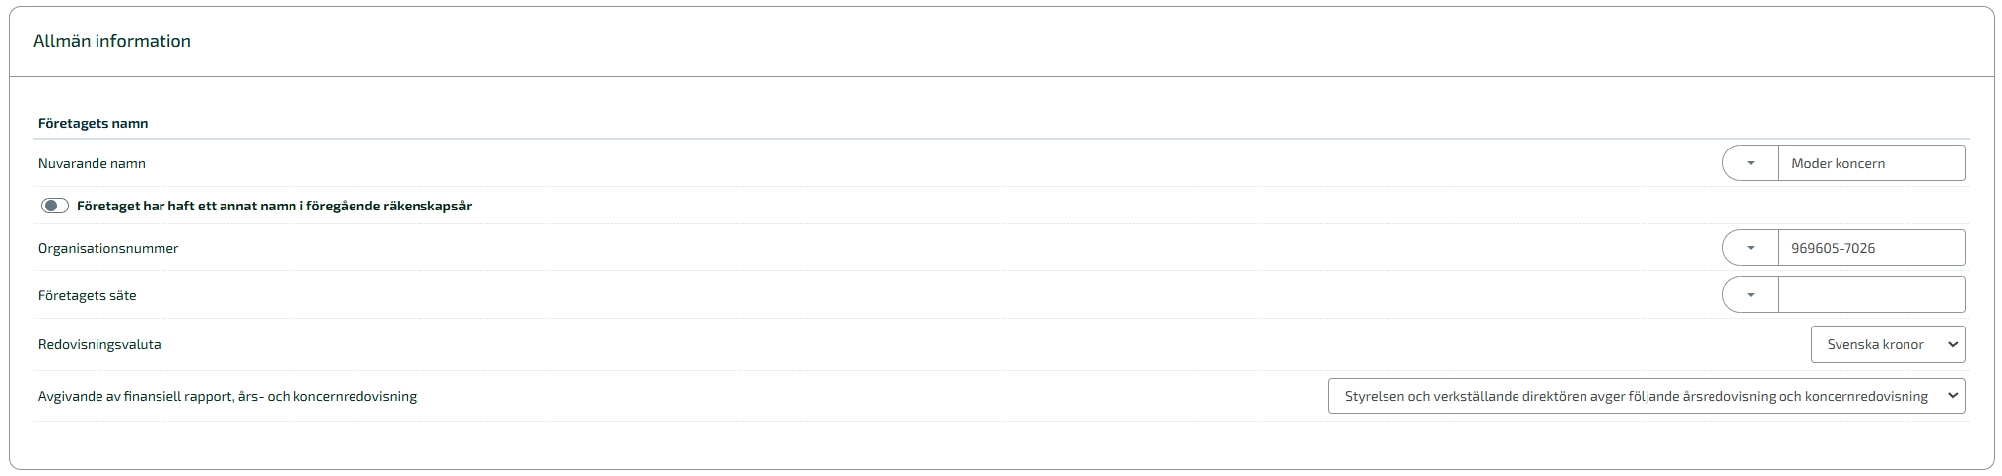
Task: Open the caret menu beside Nuvarande namn field
Action: click(1750, 163)
